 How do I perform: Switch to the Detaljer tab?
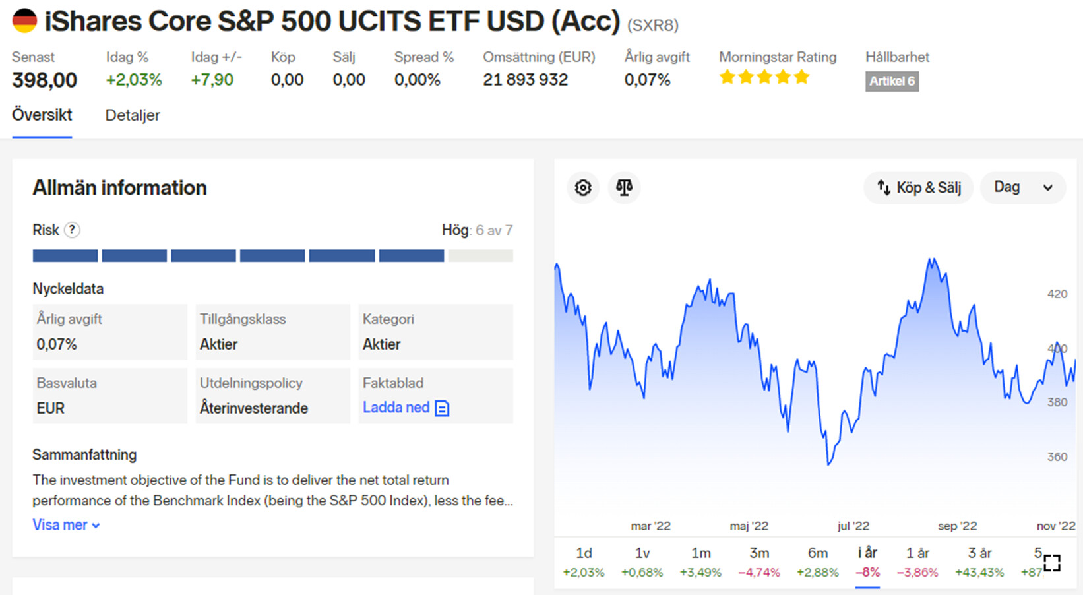click(133, 115)
